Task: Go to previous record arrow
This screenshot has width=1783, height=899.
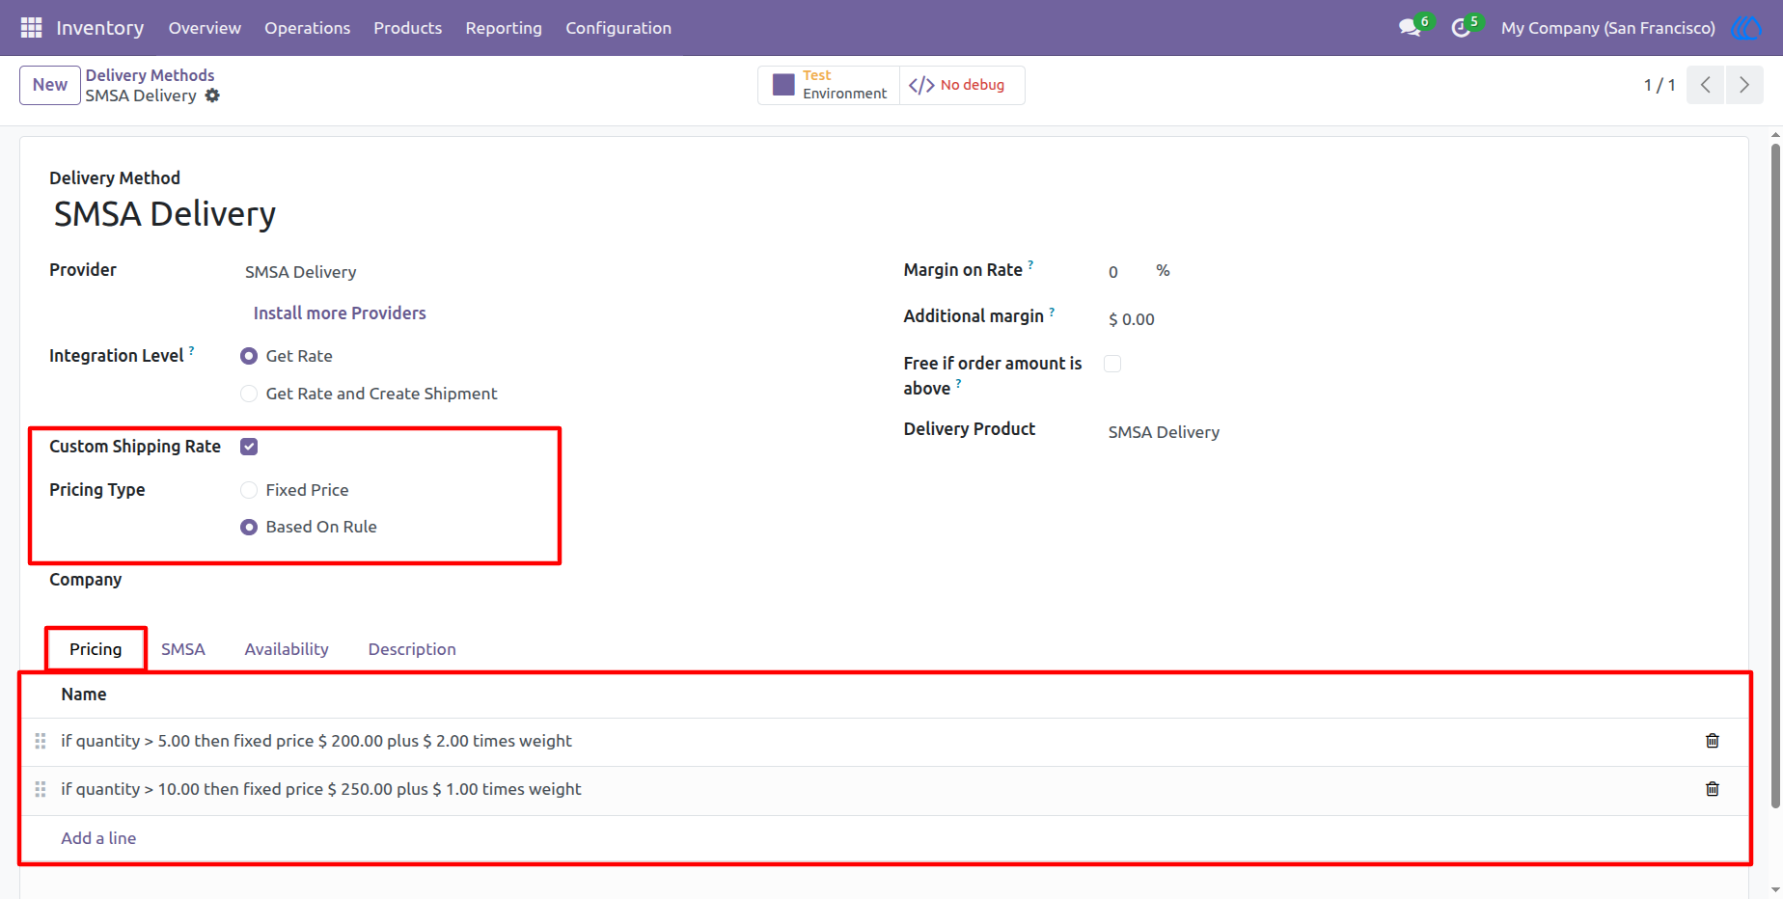Action: click(1706, 85)
